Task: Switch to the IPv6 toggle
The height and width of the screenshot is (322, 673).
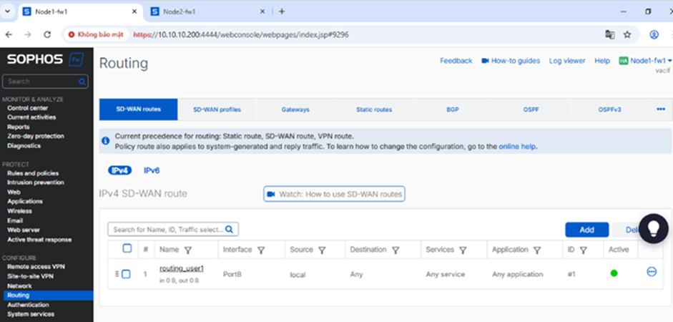Action: pos(152,170)
